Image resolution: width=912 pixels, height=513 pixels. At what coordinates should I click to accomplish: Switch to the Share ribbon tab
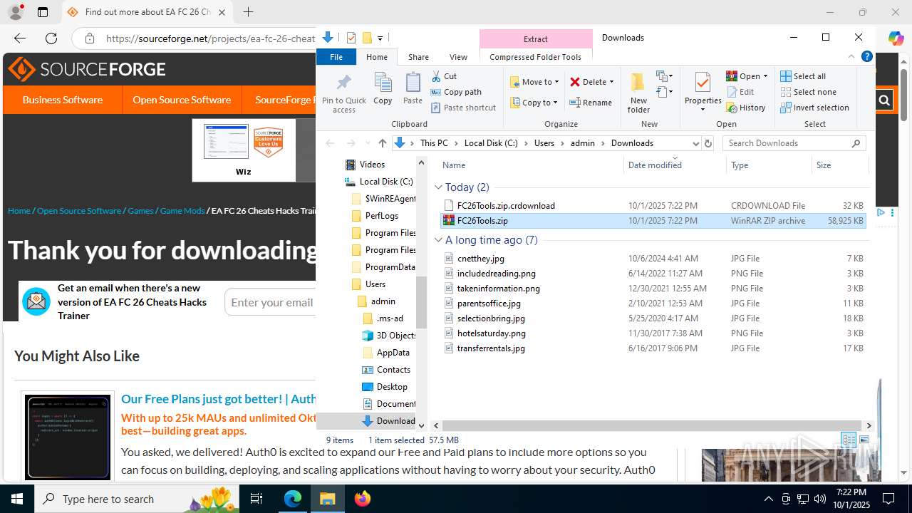[x=418, y=57]
